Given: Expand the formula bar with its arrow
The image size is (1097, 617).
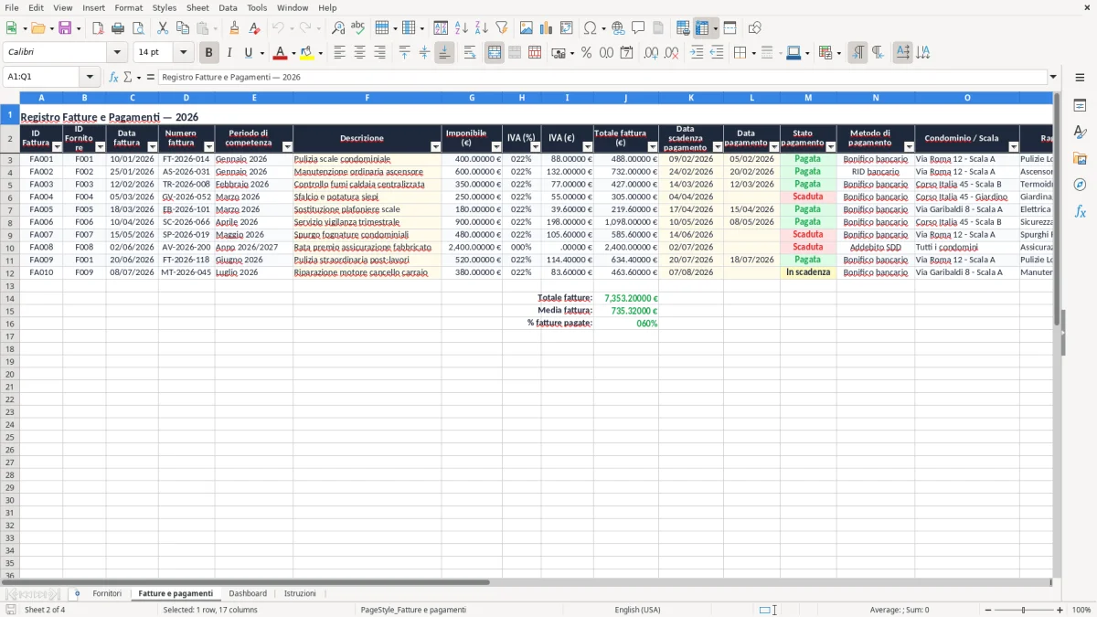Looking at the screenshot, I should pyautogui.click(x=1053, y=77).
